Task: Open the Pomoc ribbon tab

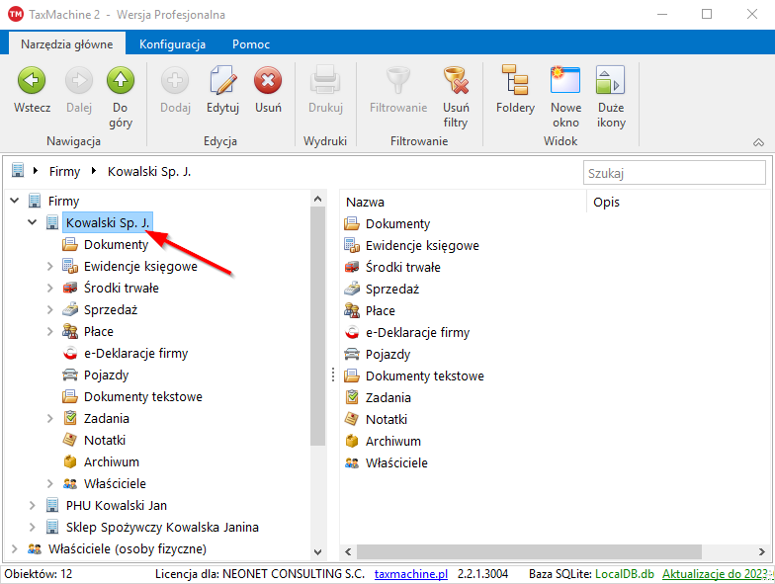Action: [251, 44]
